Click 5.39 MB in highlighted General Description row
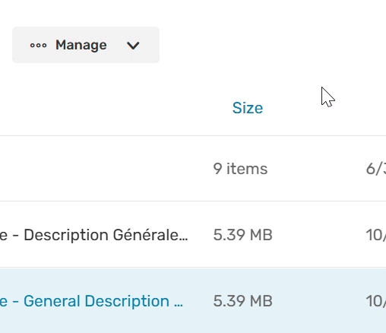 click(242, 301)
